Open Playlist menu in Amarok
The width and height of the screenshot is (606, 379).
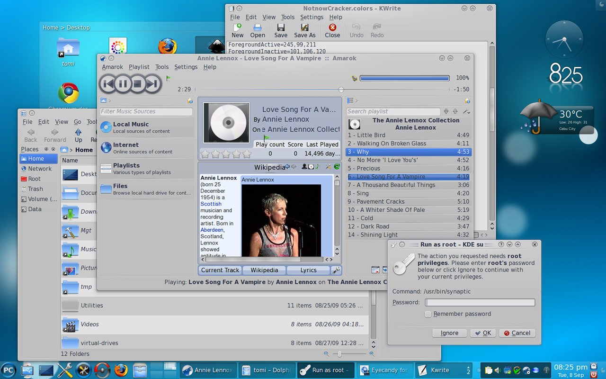pos(139,67)
